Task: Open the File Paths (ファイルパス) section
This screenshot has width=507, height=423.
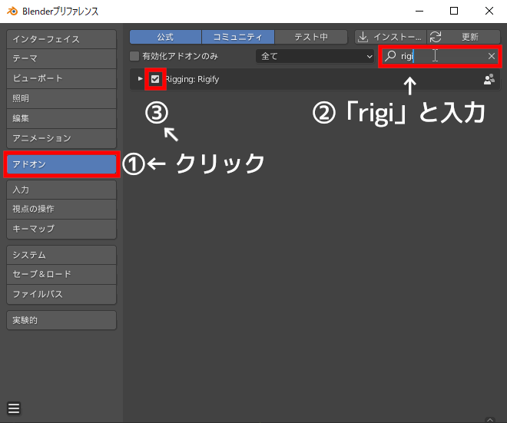Action: tap(61, 294)
